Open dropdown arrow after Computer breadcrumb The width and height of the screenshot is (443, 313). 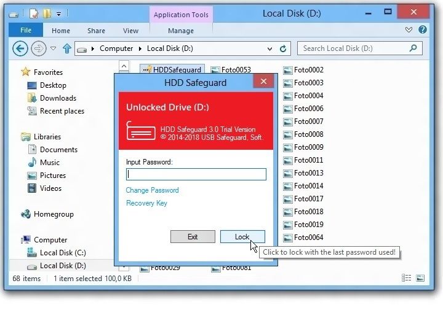[x=140, y=48]
